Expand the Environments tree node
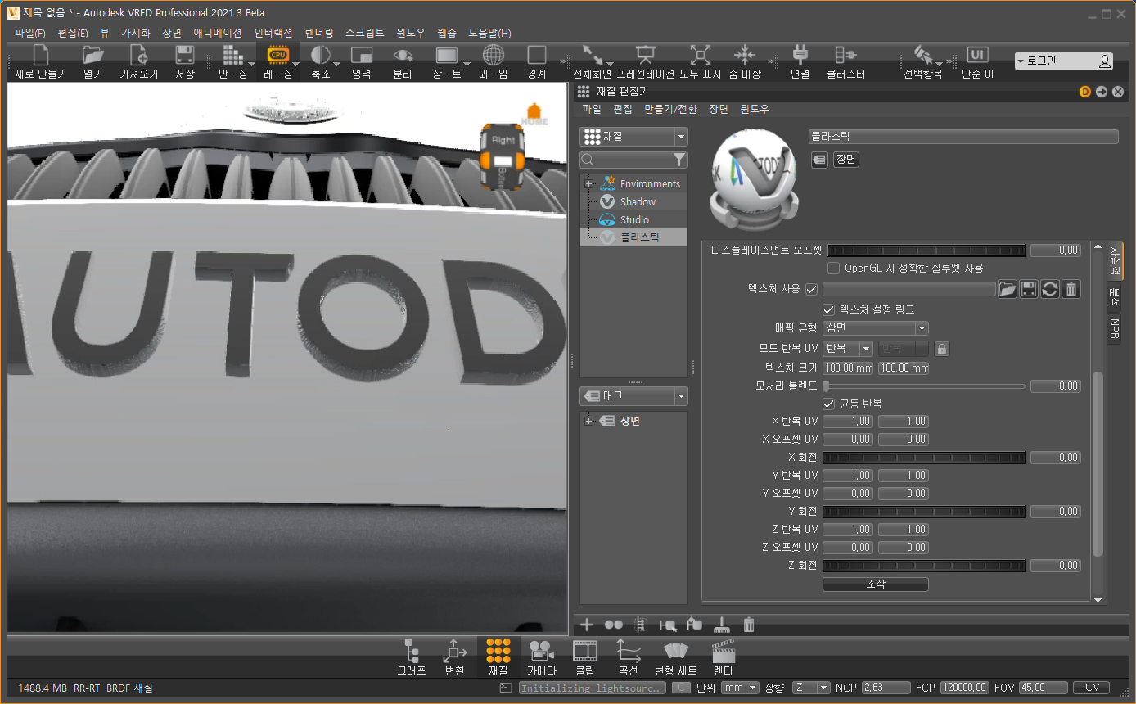1136x704 pixels. (x=588, y=184)
